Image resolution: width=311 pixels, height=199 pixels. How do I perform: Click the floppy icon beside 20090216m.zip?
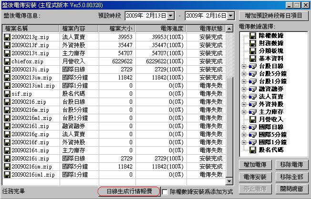coord(7,110)
